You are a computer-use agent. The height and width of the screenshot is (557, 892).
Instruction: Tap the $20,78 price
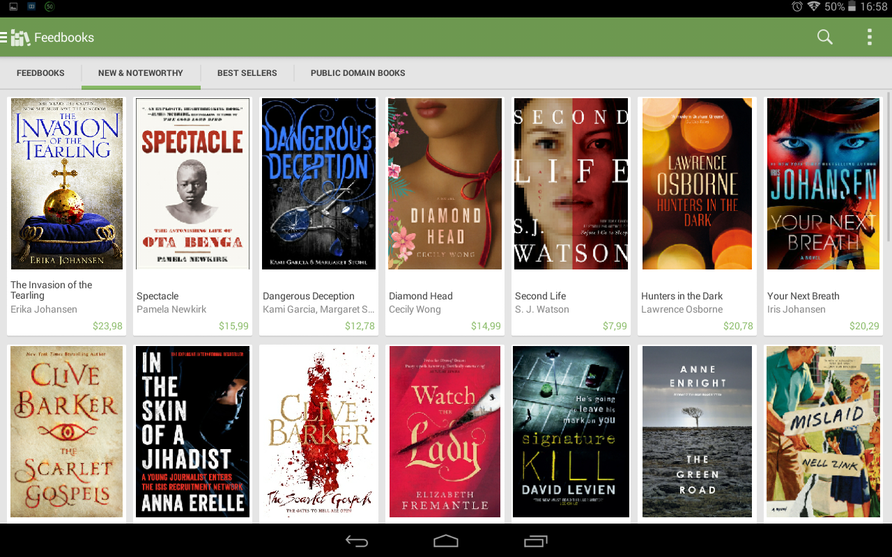(x=738, y=326)
